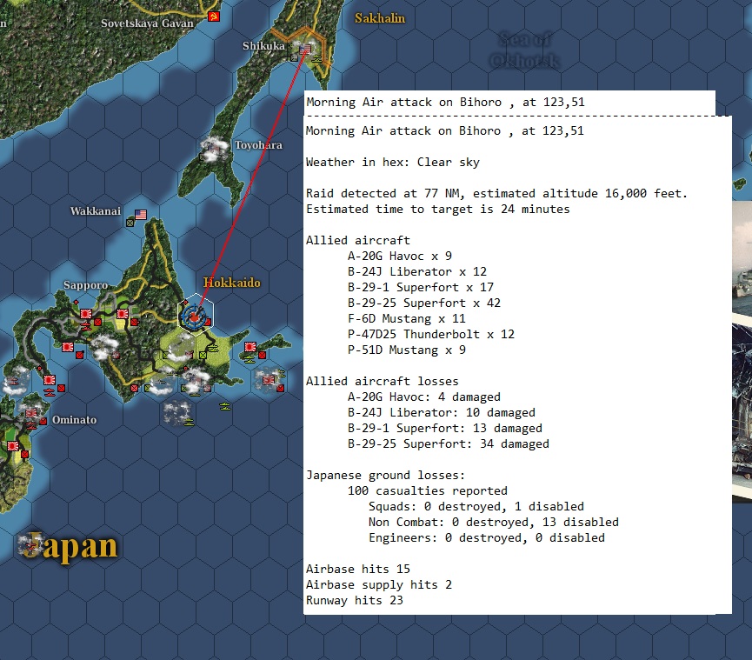Select the green unit marker under Wakkanai label
Screen dimensions: 752x660
[x=130, y=223]
